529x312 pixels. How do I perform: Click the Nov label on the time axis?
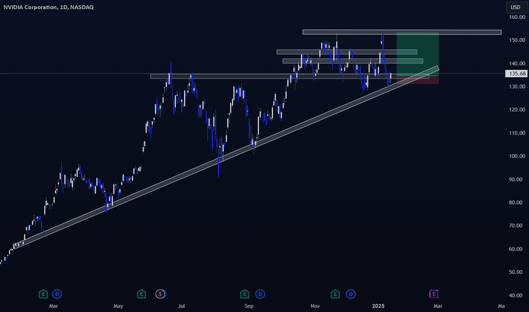pyautogui.click(x=315, y=306)
